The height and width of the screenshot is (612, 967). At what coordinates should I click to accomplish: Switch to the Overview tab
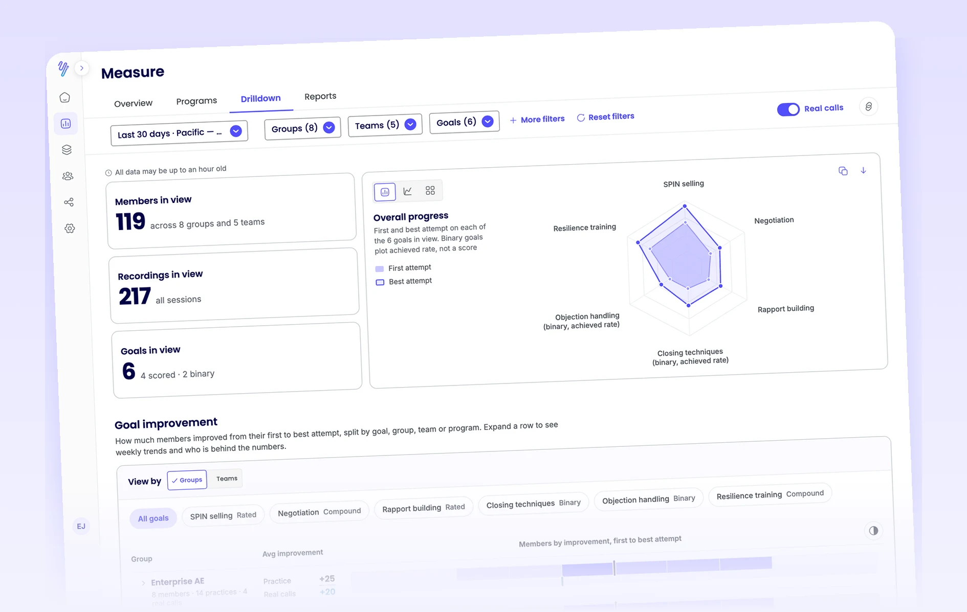click(x=133, y=103)
